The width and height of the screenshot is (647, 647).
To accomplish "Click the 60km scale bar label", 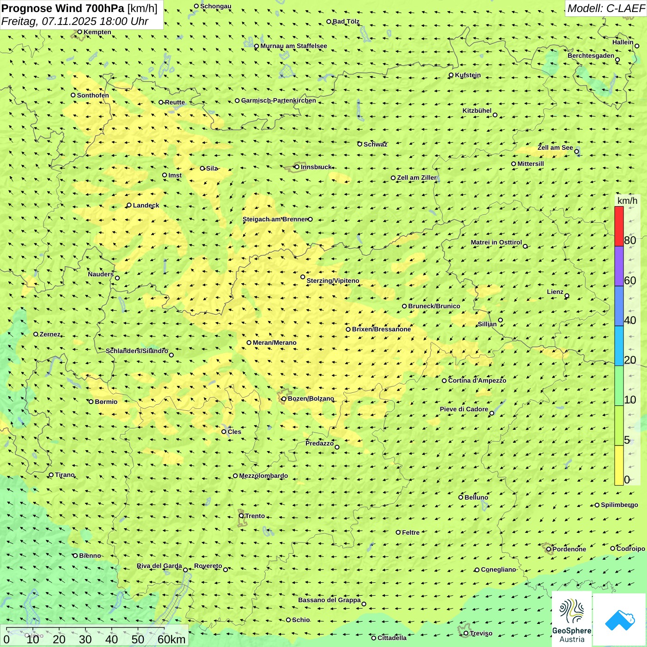I will [171, 639].
